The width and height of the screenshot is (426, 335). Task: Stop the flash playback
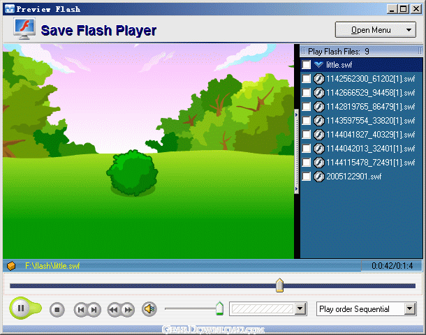point(57,309)
